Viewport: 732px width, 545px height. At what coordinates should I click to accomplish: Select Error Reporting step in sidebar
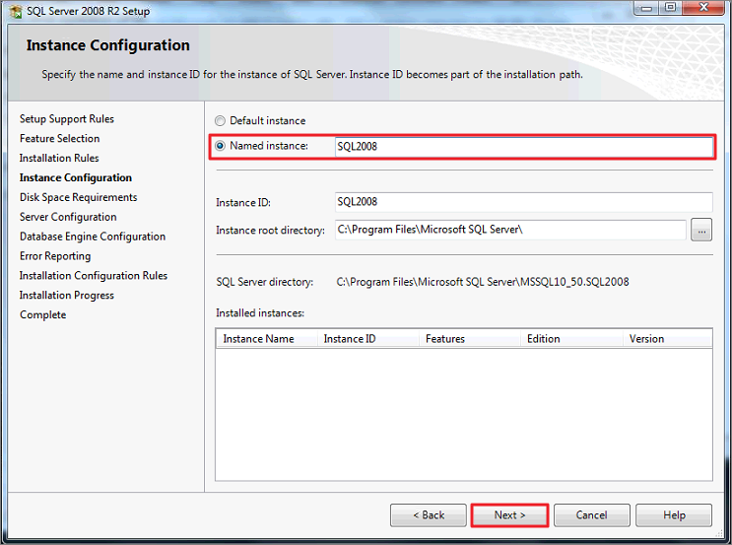[55, 256]
